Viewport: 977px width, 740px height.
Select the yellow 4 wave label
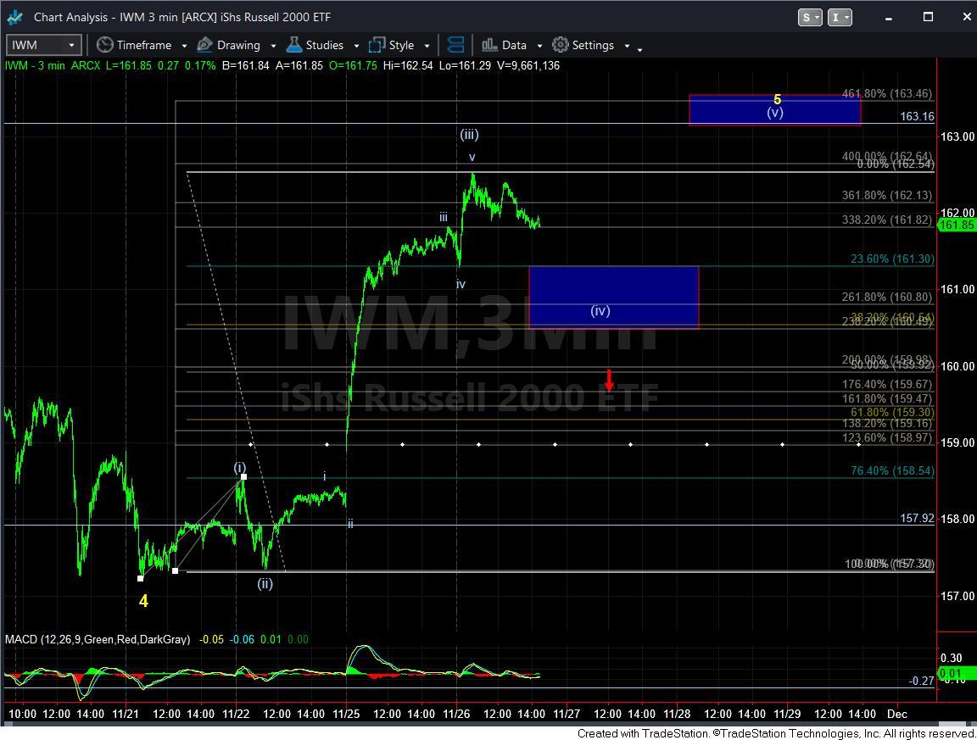(143, 601)
